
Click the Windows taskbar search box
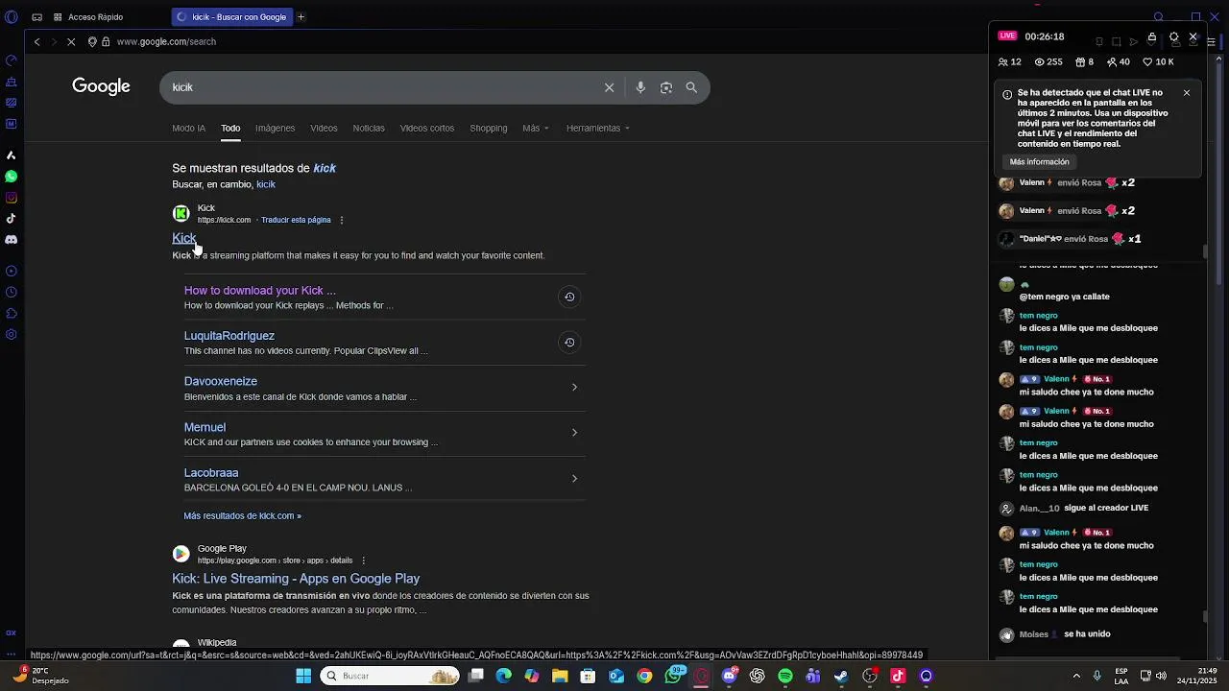tap(390, 676)
